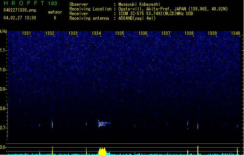244x155 pixels.
Task: Click the wide yellow power burst after 1334
Action: tap(102, 151)
